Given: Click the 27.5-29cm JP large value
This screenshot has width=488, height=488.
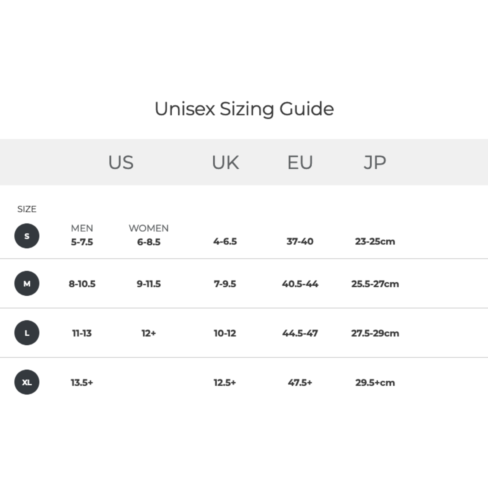Looking at the screenshot, I should (375, 333).
